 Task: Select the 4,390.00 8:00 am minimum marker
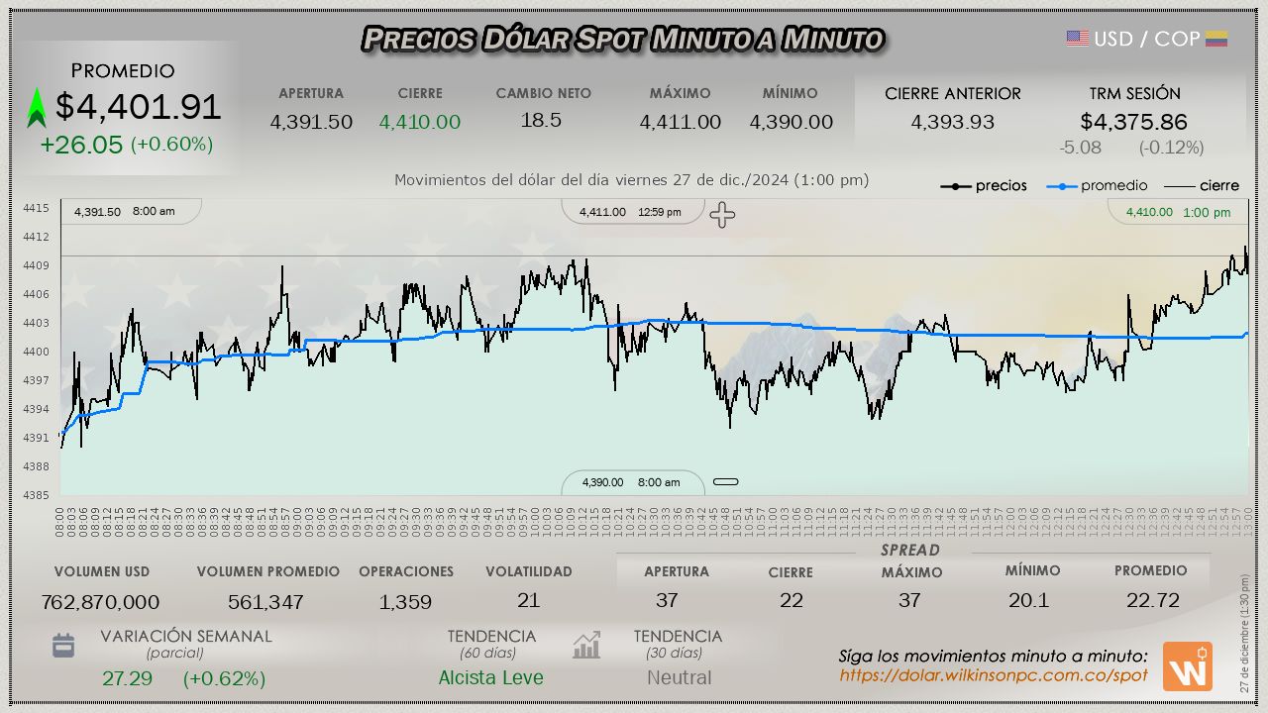pos(631,482)
